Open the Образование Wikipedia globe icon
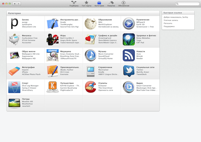 (x=90, y=24)
